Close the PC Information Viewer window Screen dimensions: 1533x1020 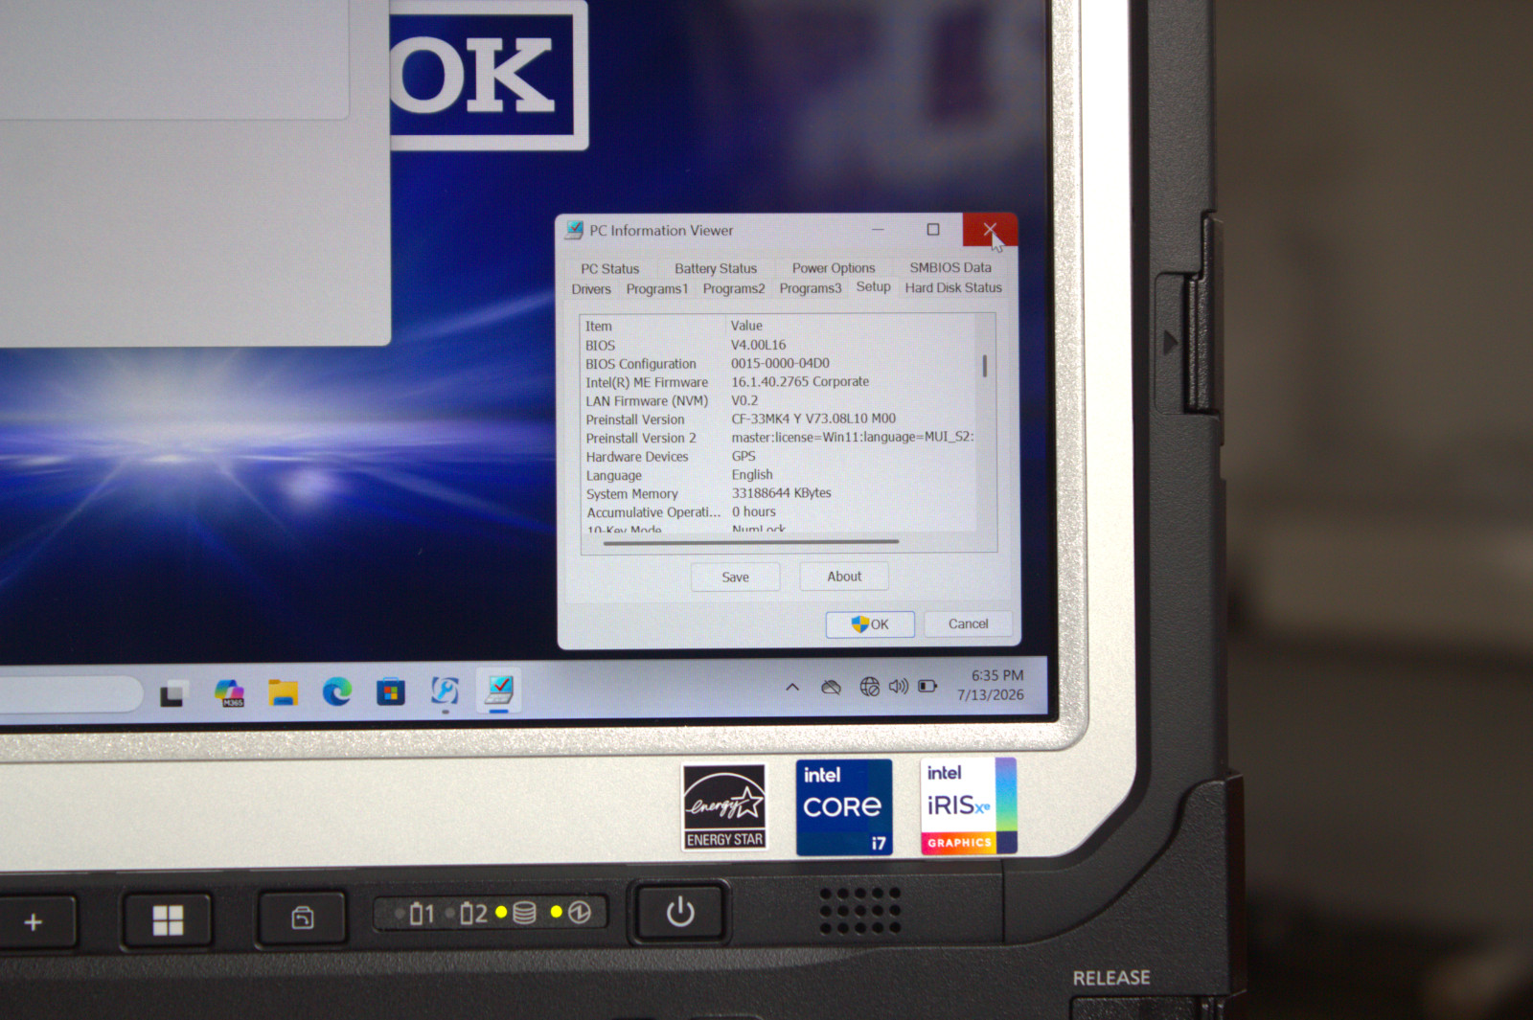pos(990,229)
